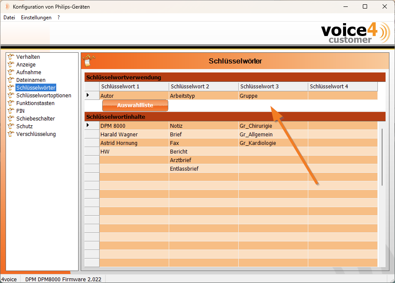The width and height of the screenshot is (395, 283).
Task: Click the Auswahlliste button
Action: click(135, 105)
